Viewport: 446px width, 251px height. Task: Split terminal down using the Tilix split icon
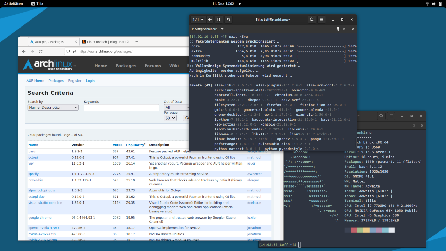click(x=228, y=20)
